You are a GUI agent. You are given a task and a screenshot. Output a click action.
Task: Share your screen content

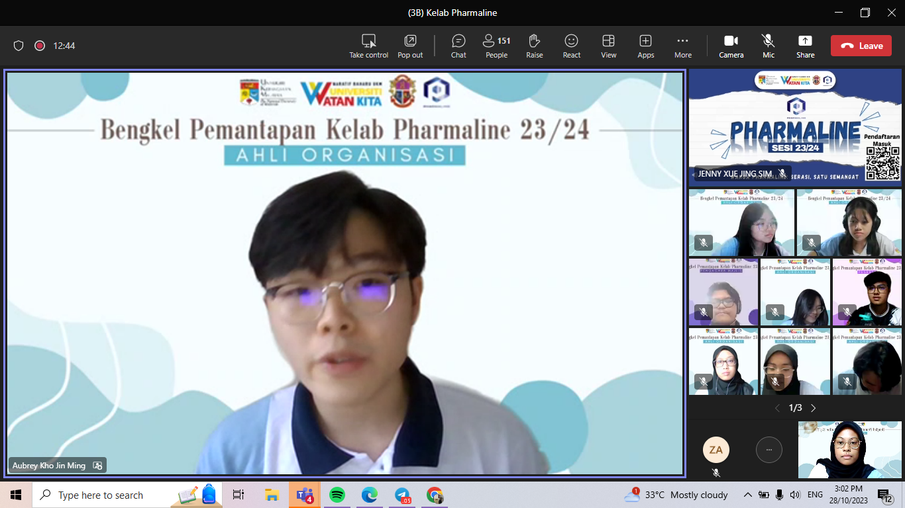[805, 46]
